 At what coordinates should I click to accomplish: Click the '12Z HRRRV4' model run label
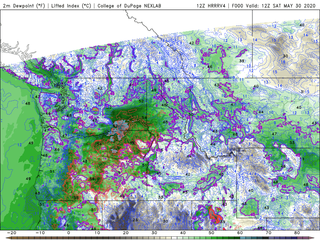(211, 6)
